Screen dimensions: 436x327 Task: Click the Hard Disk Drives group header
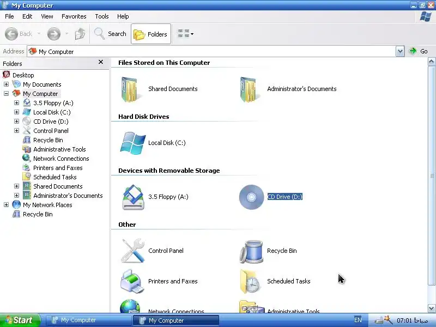[x=144, y=117]
